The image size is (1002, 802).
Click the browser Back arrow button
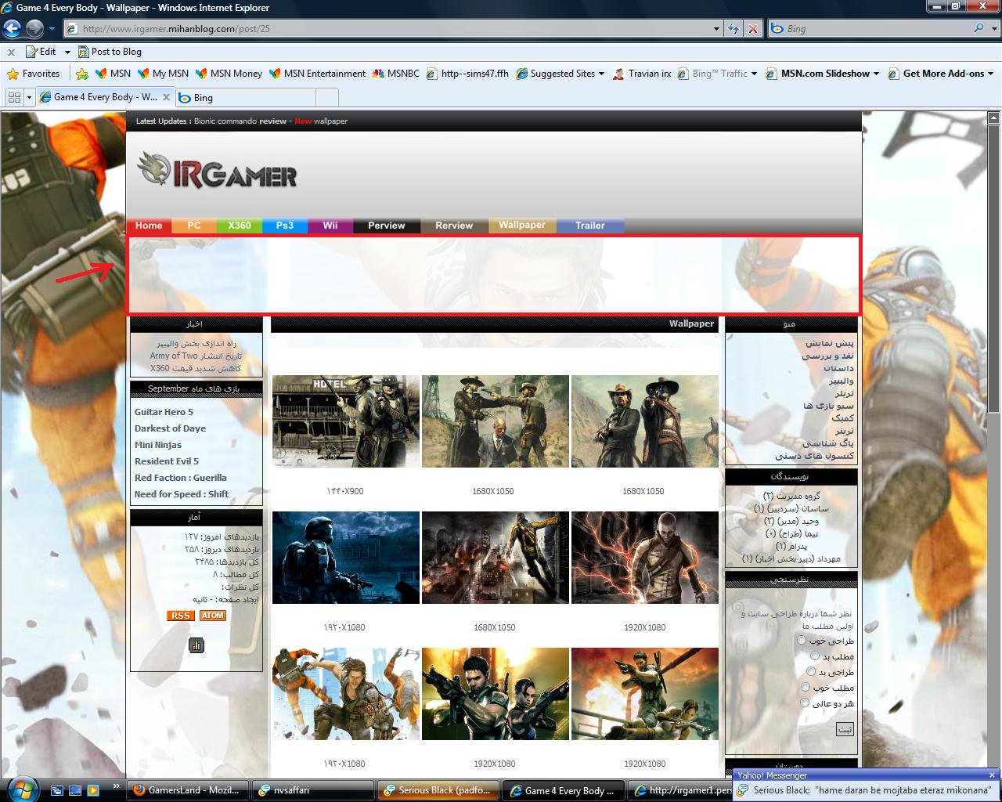coord(12,29)
